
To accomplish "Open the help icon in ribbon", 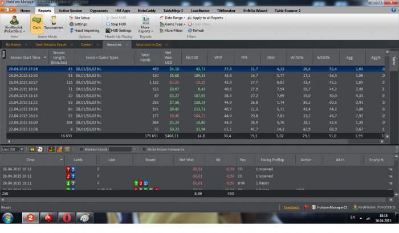I will [393, 10].
